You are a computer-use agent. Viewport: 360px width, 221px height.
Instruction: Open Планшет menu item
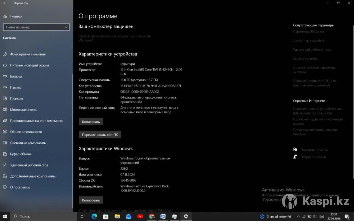[17, 98]
